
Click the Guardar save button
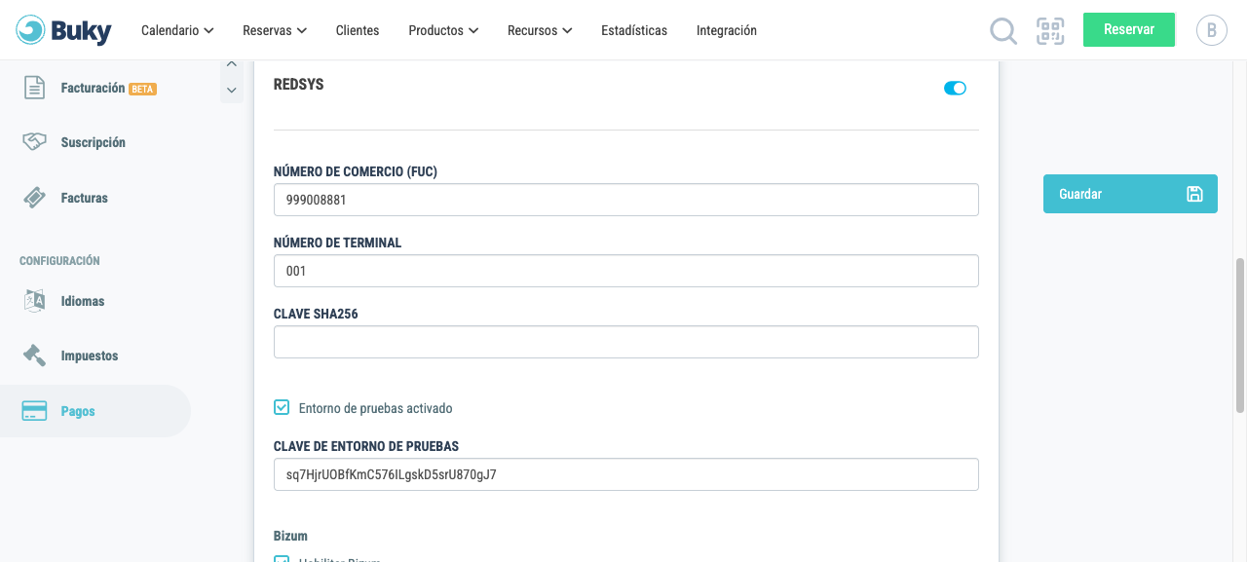1130,194
